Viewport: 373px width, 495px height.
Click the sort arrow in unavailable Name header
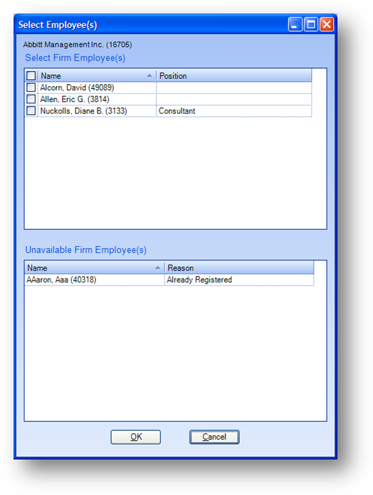158,268
